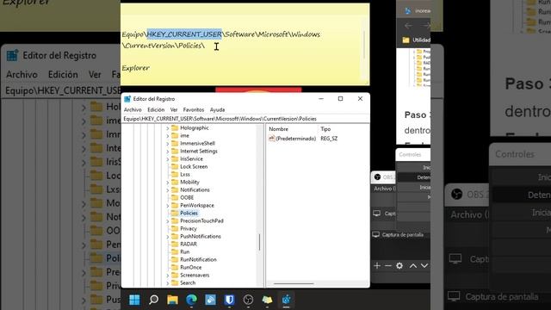Expand the IrisService key
This screenshot has width=551, height=310.
[168, 158]
